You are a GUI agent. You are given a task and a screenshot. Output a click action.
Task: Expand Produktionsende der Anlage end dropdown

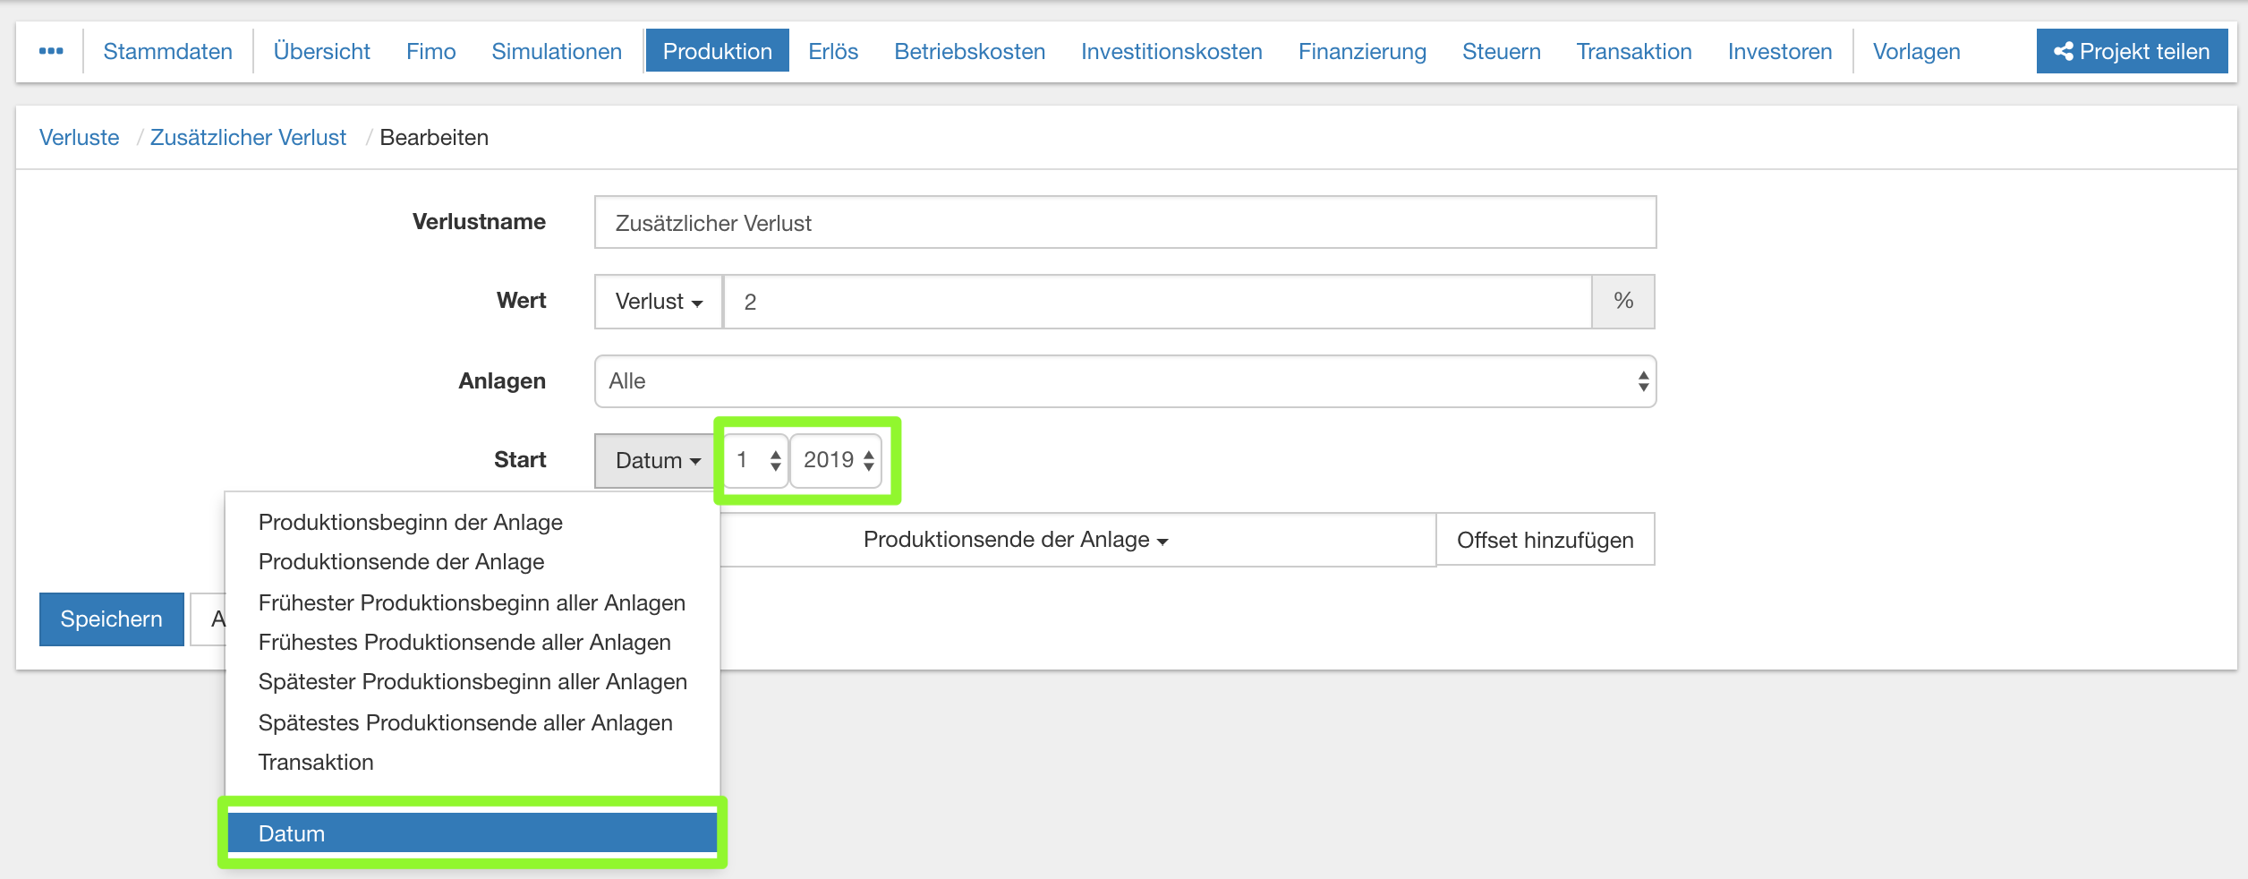[1015, 540]
